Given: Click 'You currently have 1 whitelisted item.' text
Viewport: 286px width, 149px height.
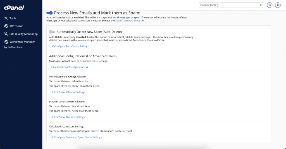Looking at the screenshot, I should (70, 81).
